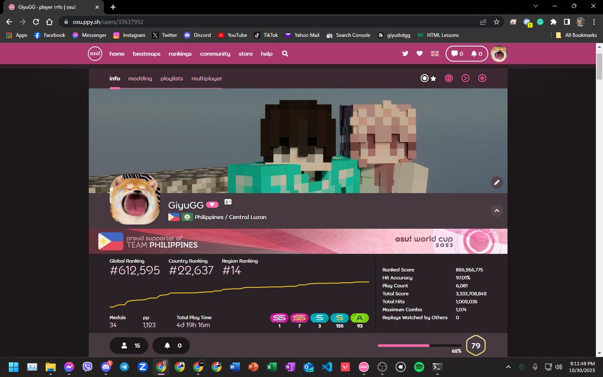Switch to the modding profile tab
603x377 pixels.
(x=140, y=78)
